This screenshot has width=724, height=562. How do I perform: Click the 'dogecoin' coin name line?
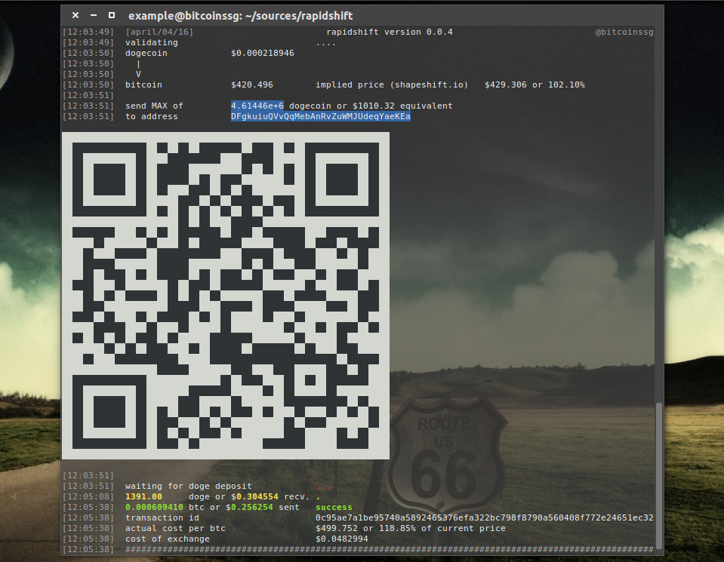point(146,53)
